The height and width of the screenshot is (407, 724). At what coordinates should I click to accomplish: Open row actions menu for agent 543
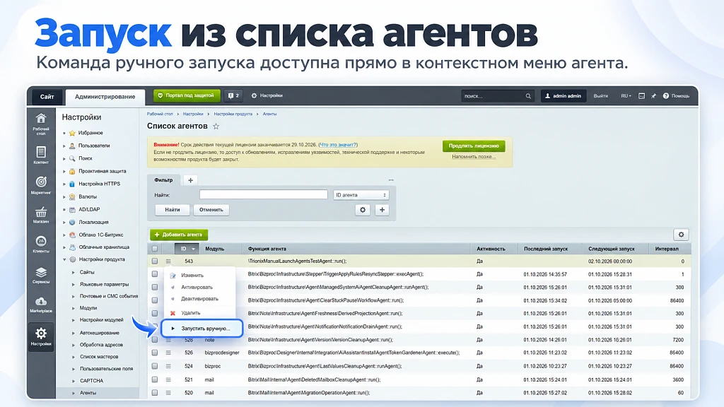coord(168,261)
